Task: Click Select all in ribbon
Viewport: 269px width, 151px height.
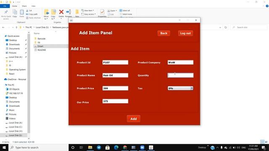Action: pyautogui.click(x=125, y=10)
